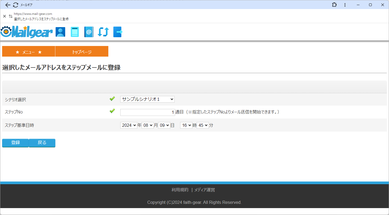Click the green checkmark beside ステップNo
Image resolution: width=389 pixels, height=215 pixels.
point(112,111)
